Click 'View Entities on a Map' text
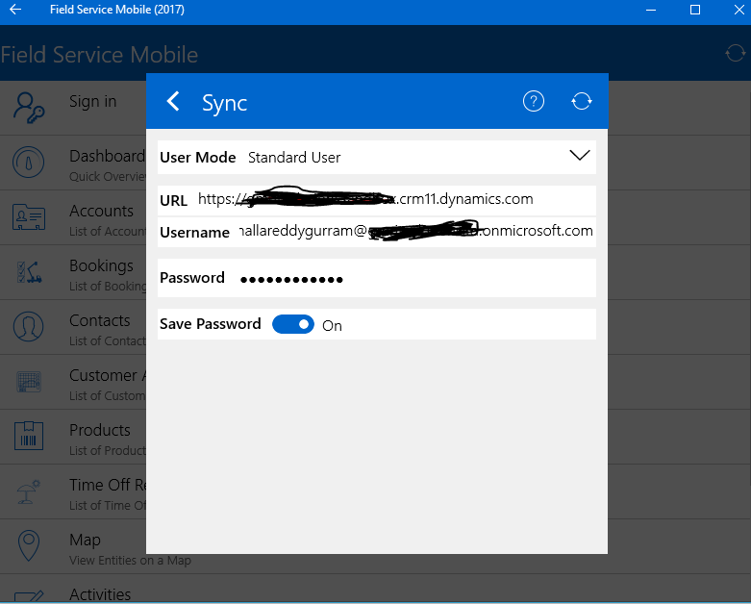The width and height of the screenshot is (751, 604). coord(130,560)
